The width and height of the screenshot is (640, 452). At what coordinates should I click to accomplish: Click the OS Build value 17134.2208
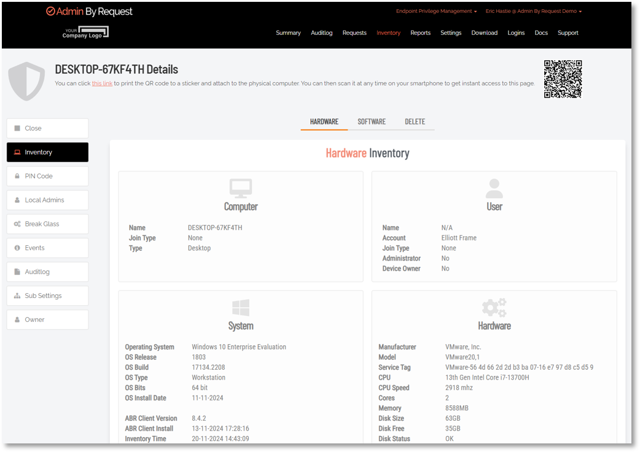click(208, 367)
